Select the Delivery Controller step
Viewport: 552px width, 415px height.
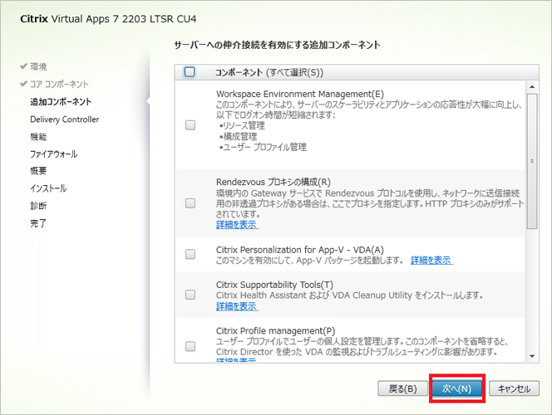[x=65, y=120]
